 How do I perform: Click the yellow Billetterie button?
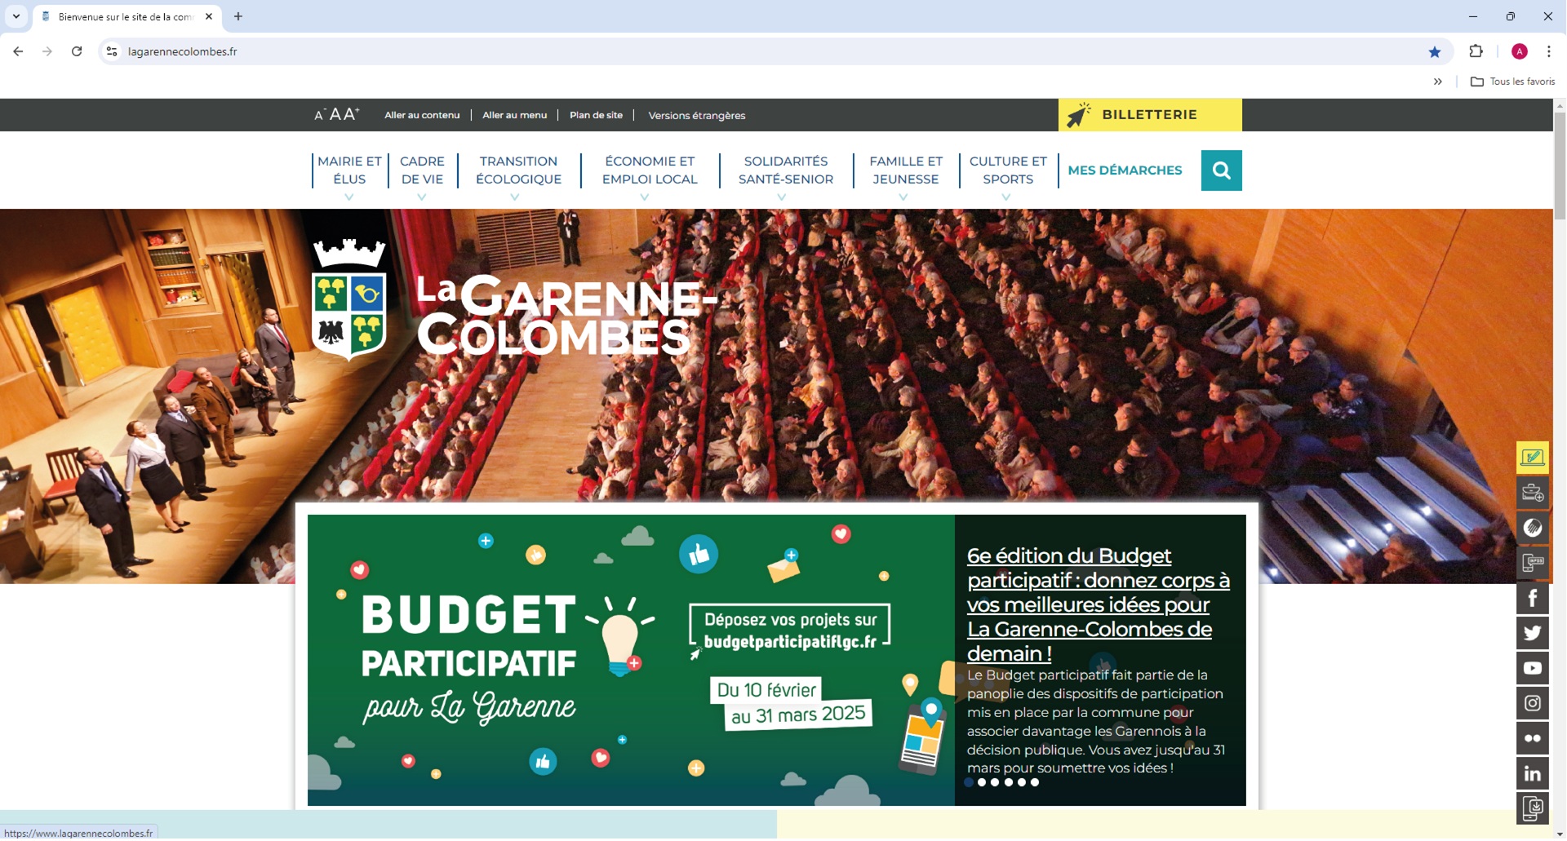[1149, 115]
